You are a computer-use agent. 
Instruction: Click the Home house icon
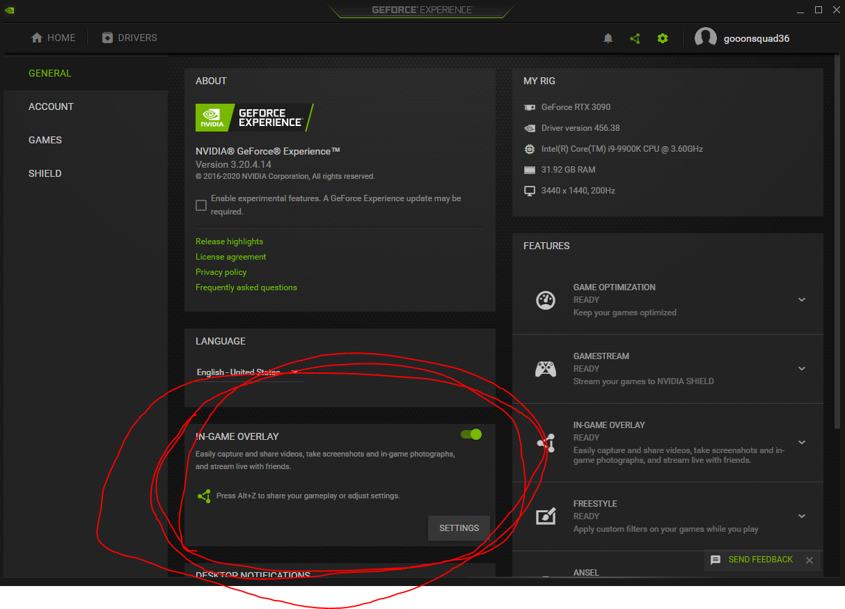37,38
